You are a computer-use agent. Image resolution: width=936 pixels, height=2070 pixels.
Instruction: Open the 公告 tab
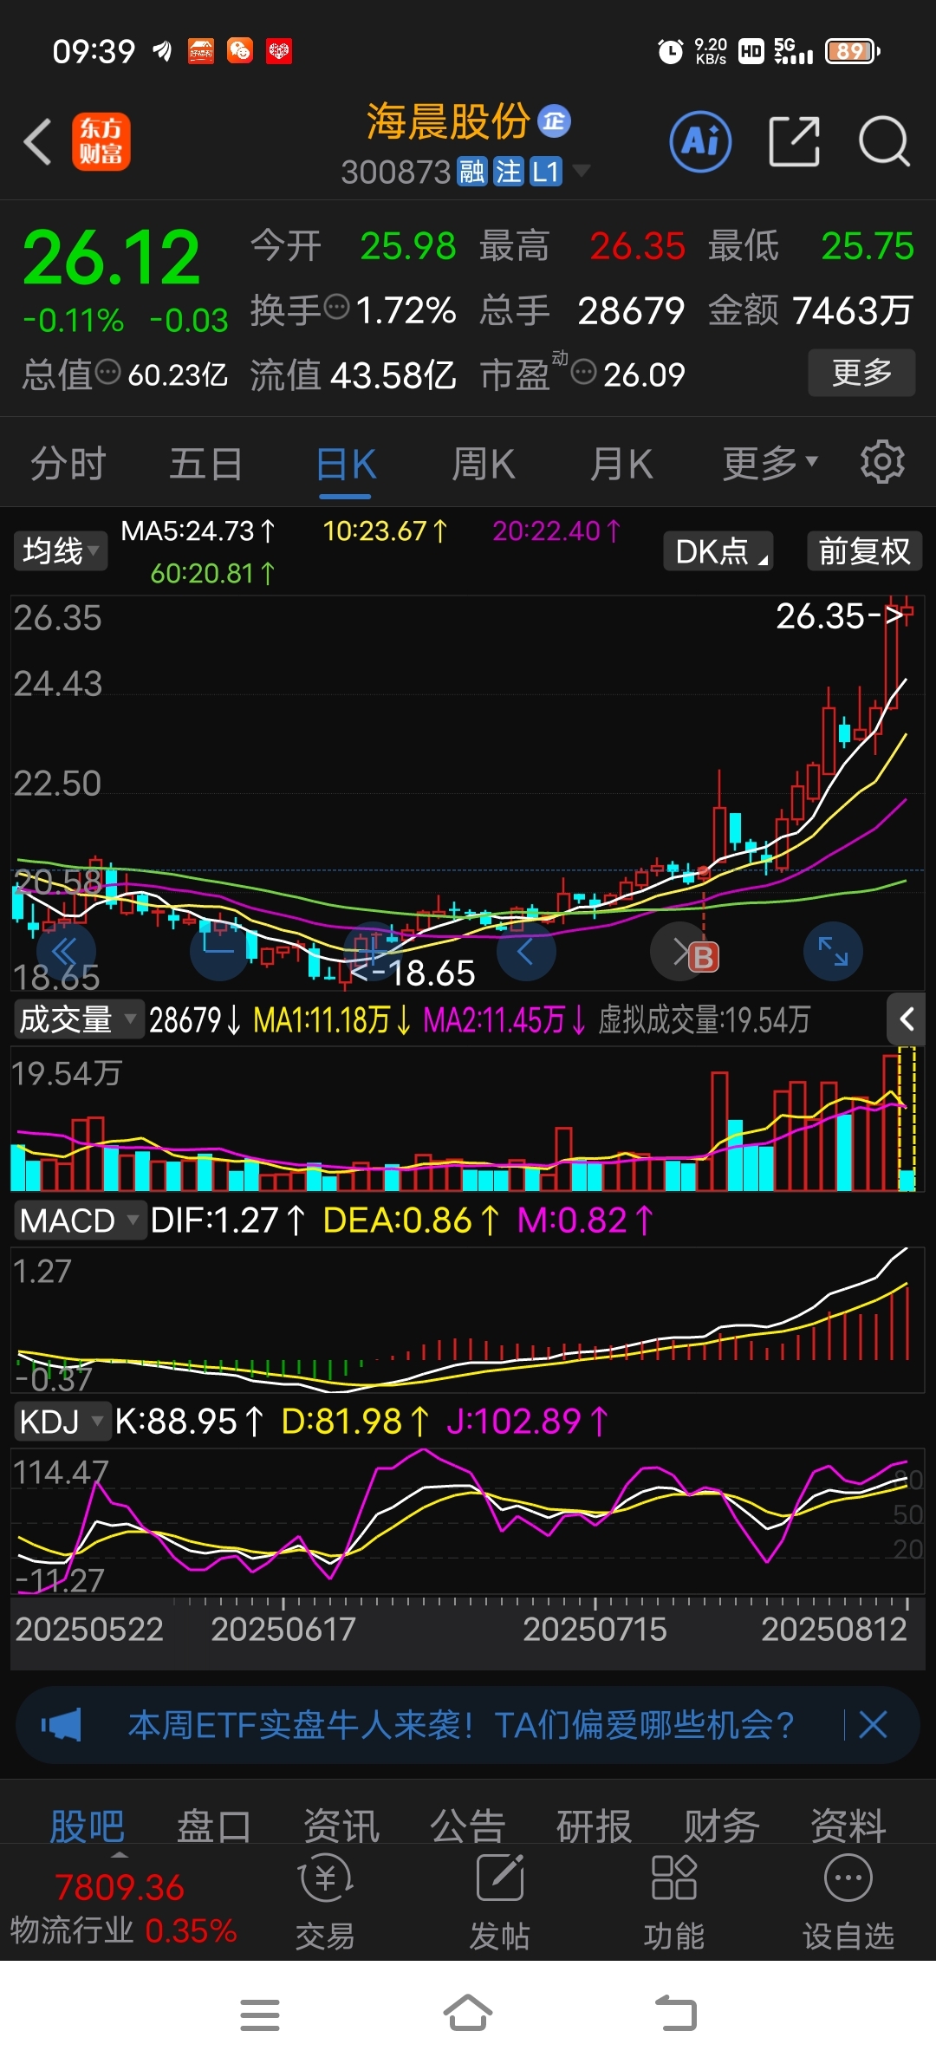pyautogui.click(x=468, y=1826)
